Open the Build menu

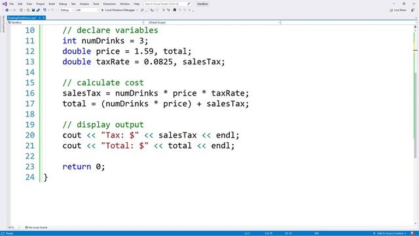click(x=52, y=4)
